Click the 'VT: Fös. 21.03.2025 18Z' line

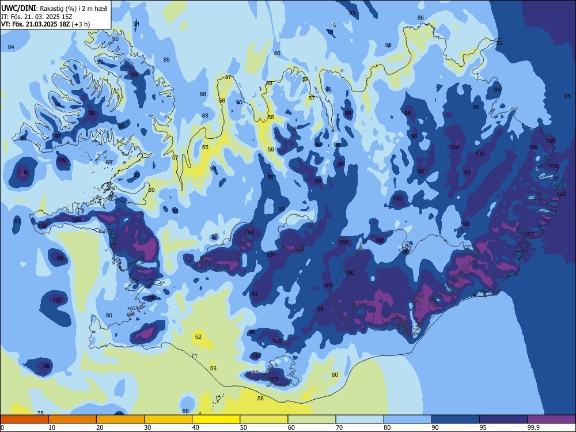click(x=36, y=24)
